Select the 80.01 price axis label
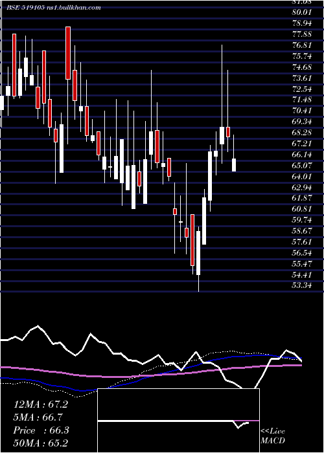The image size is (324, 453). click(x=301, y=12)
